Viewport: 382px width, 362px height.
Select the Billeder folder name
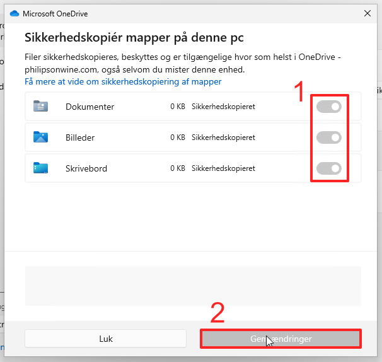click(80, 137)
